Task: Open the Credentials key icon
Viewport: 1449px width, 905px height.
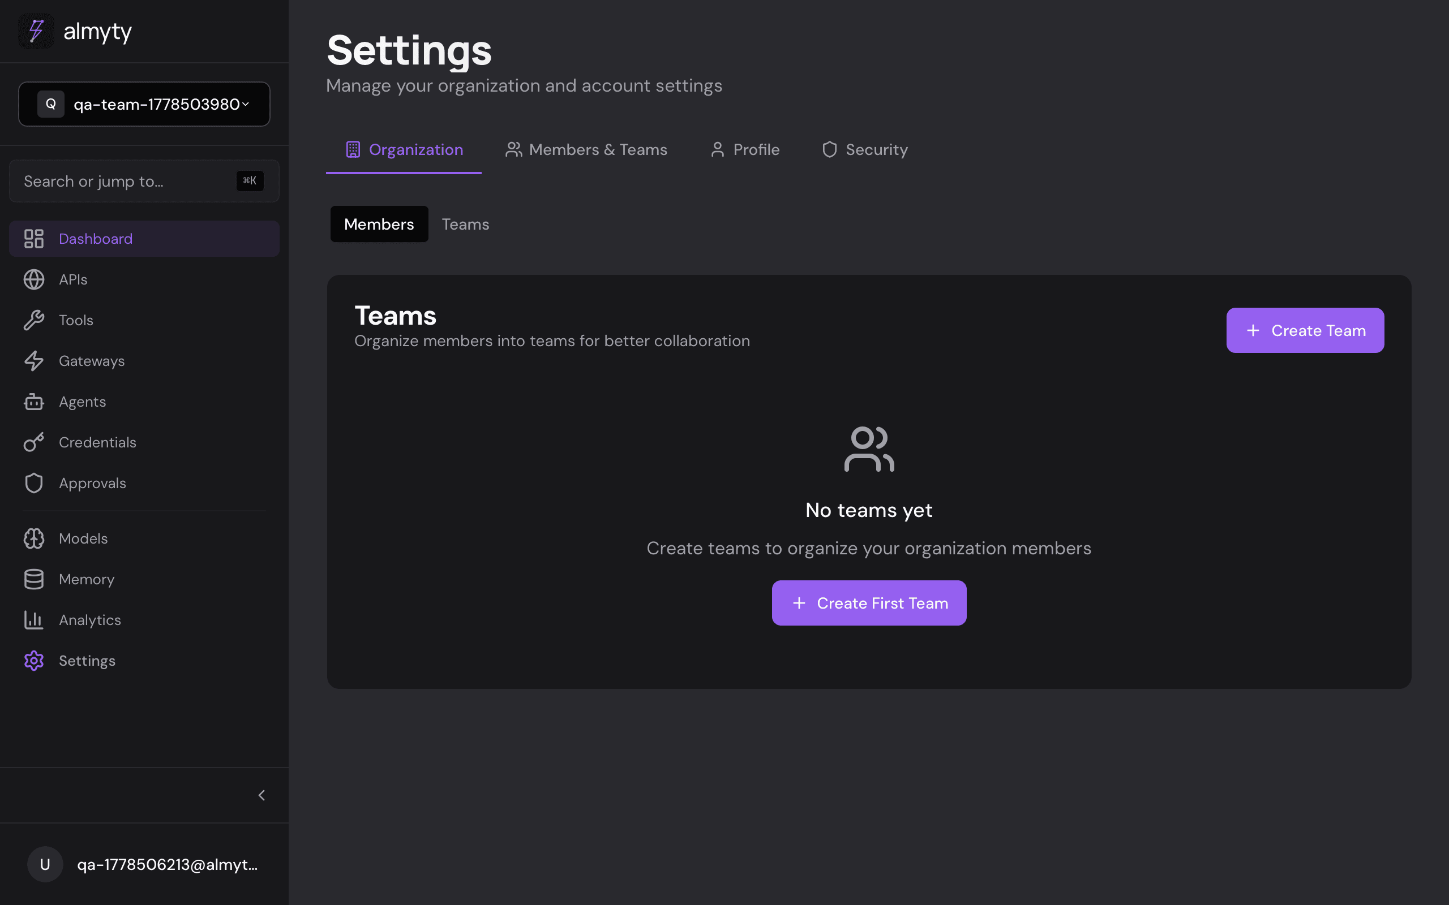Action: pos(33,442)
